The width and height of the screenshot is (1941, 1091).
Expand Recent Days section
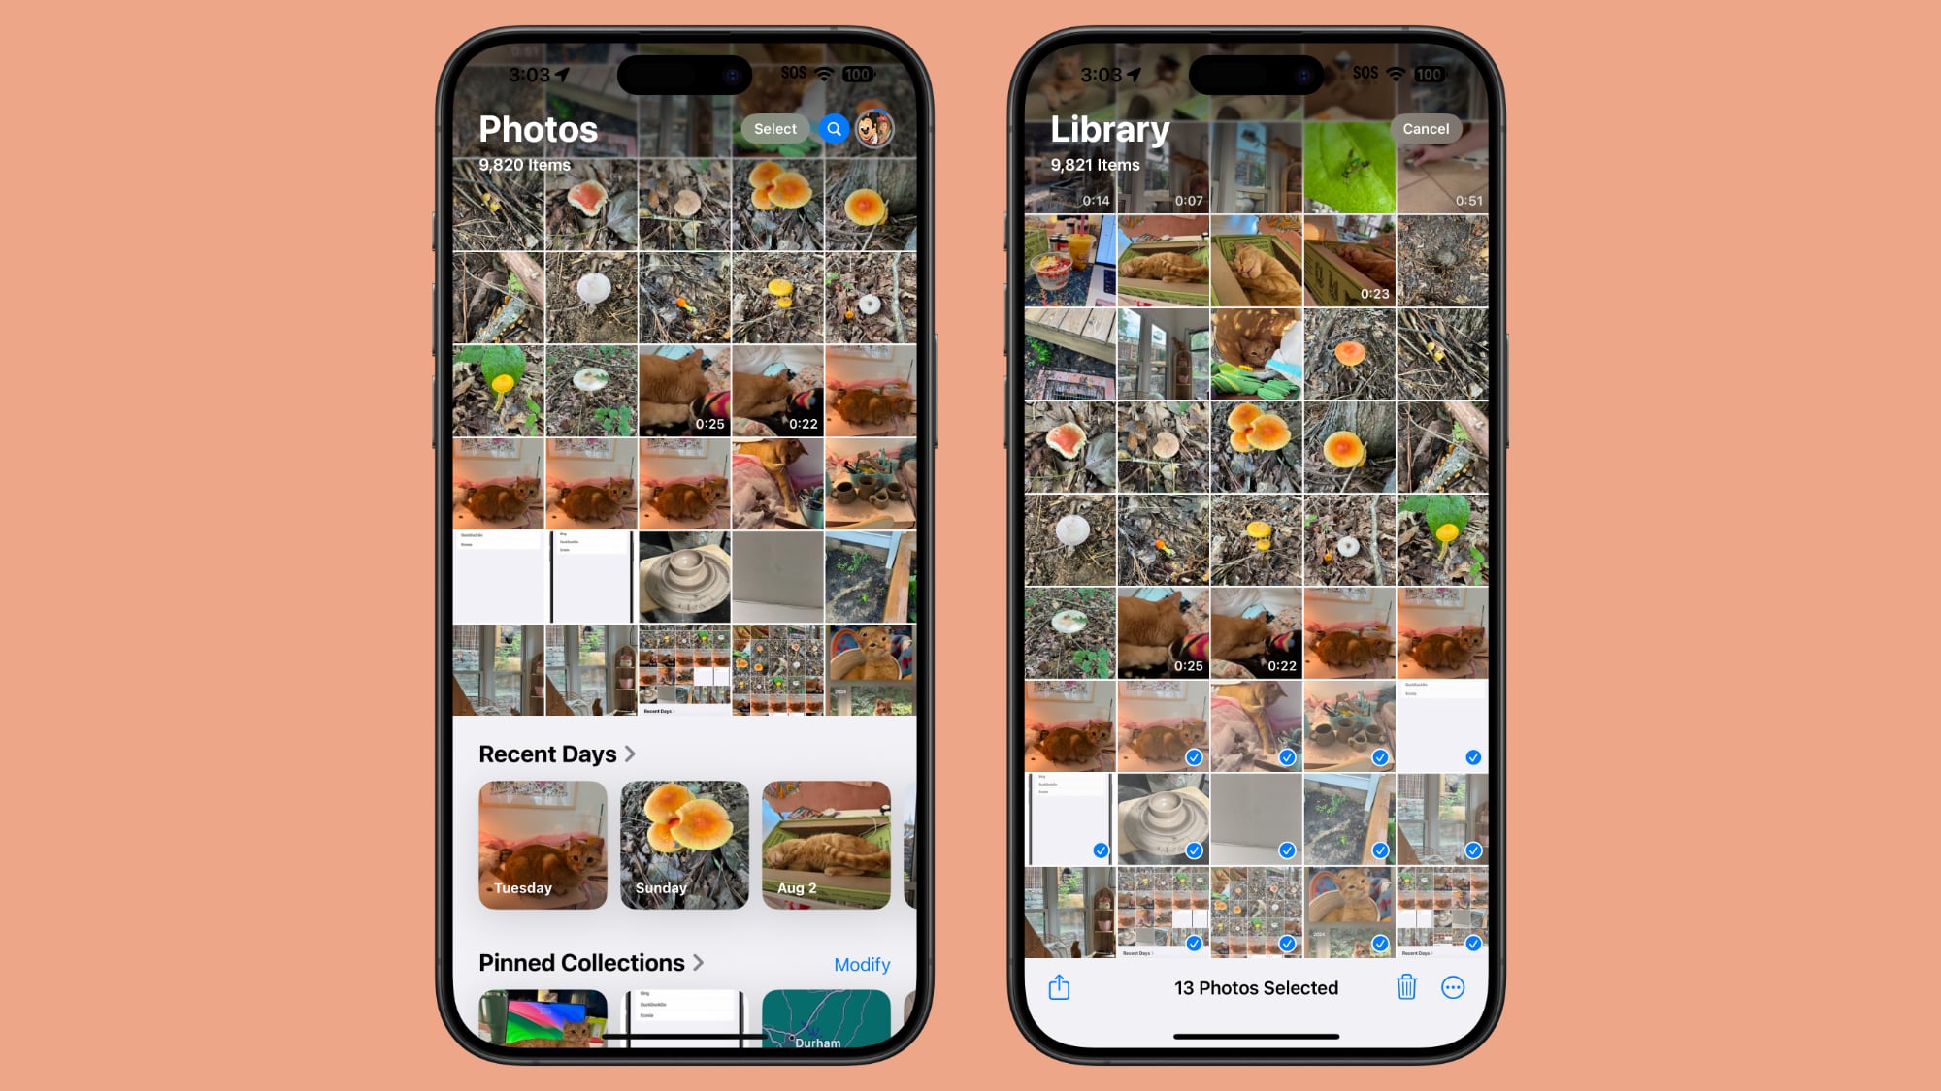631,754
